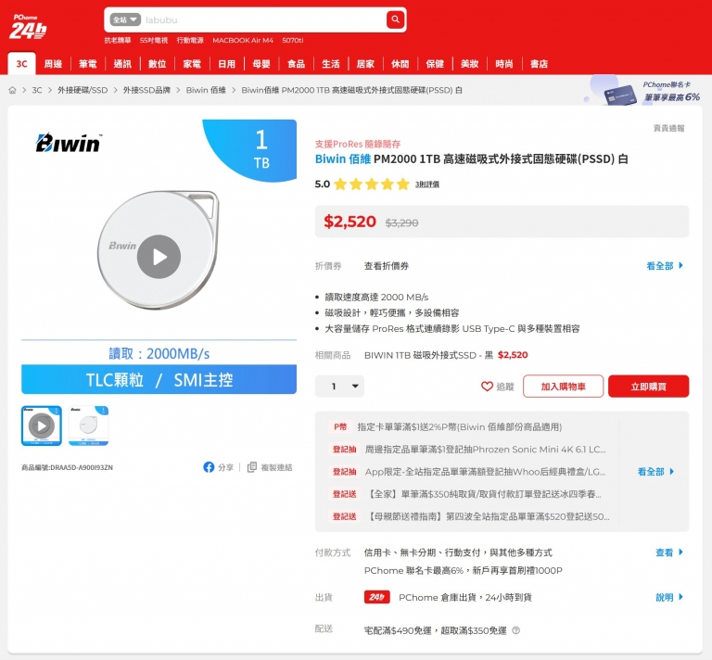712x660 pixels.
Task: Click the MACBOOK Air M4 trending keyword
Action: click(x=243, y=40)
